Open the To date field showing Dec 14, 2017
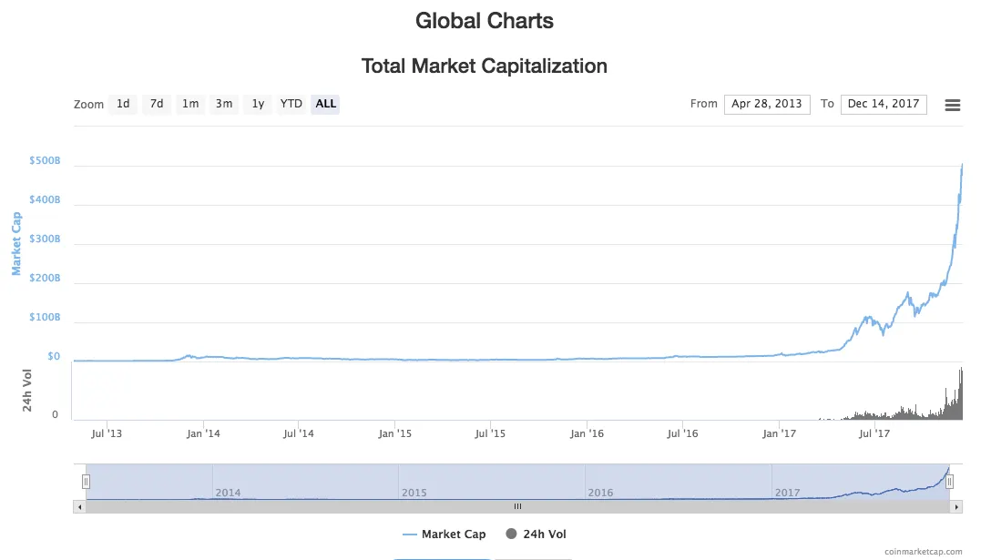Screen dimensions: 991x560 pyautogui.click(x=884, y=104)
